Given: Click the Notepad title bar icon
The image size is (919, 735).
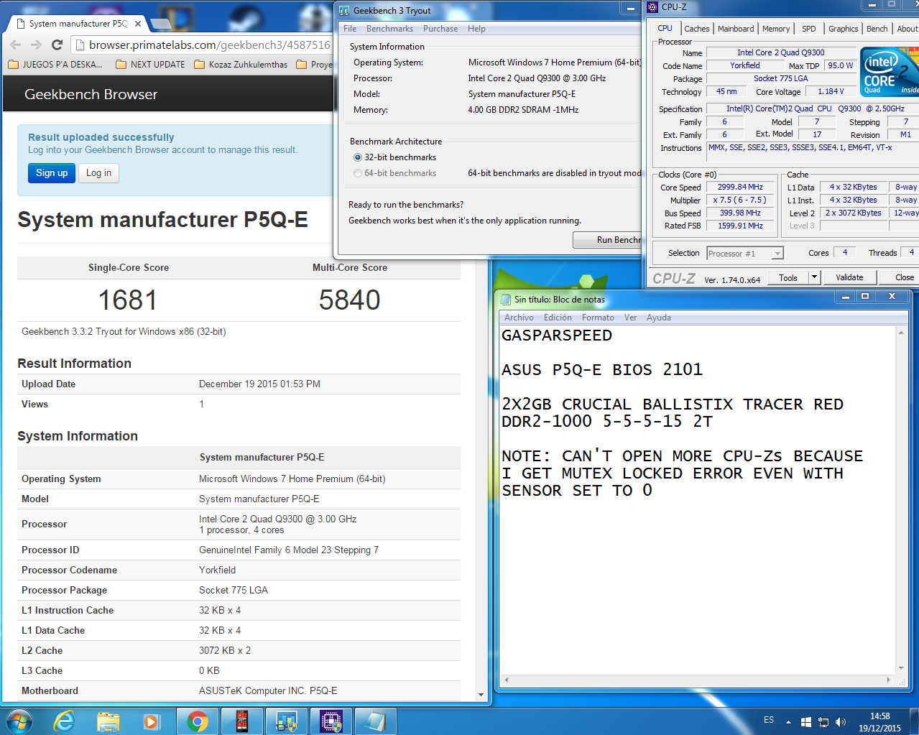Looking at the screenshot, I should coord(505,299).
